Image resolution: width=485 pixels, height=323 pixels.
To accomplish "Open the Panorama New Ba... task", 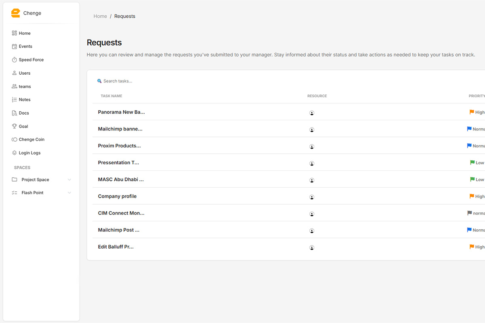I will point(121,112).
